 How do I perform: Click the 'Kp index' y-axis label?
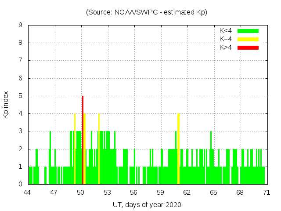[x=6, y=105]
